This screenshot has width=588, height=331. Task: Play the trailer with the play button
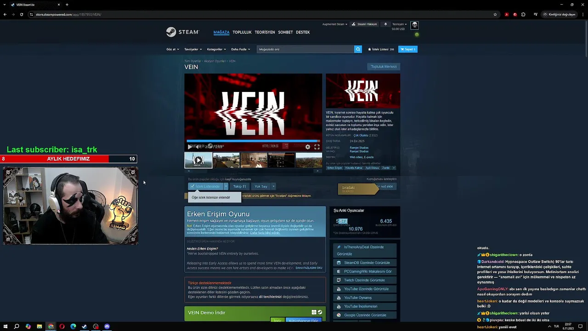[190, 147]
